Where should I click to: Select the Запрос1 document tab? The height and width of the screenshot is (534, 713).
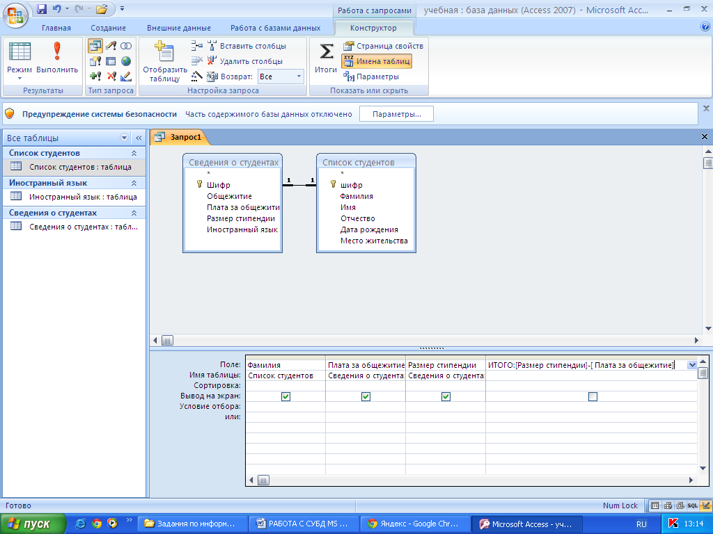click(179, 137)
